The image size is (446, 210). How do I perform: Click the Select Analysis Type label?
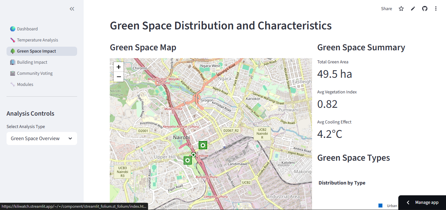pos(26,126)
